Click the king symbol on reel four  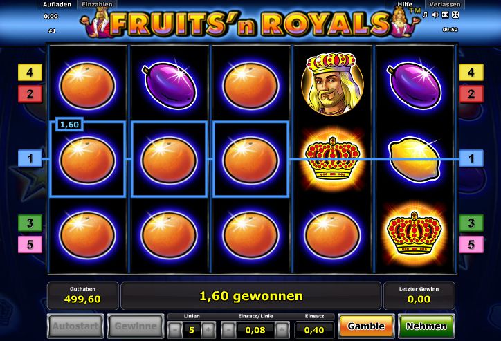click(x=332, y=84)
